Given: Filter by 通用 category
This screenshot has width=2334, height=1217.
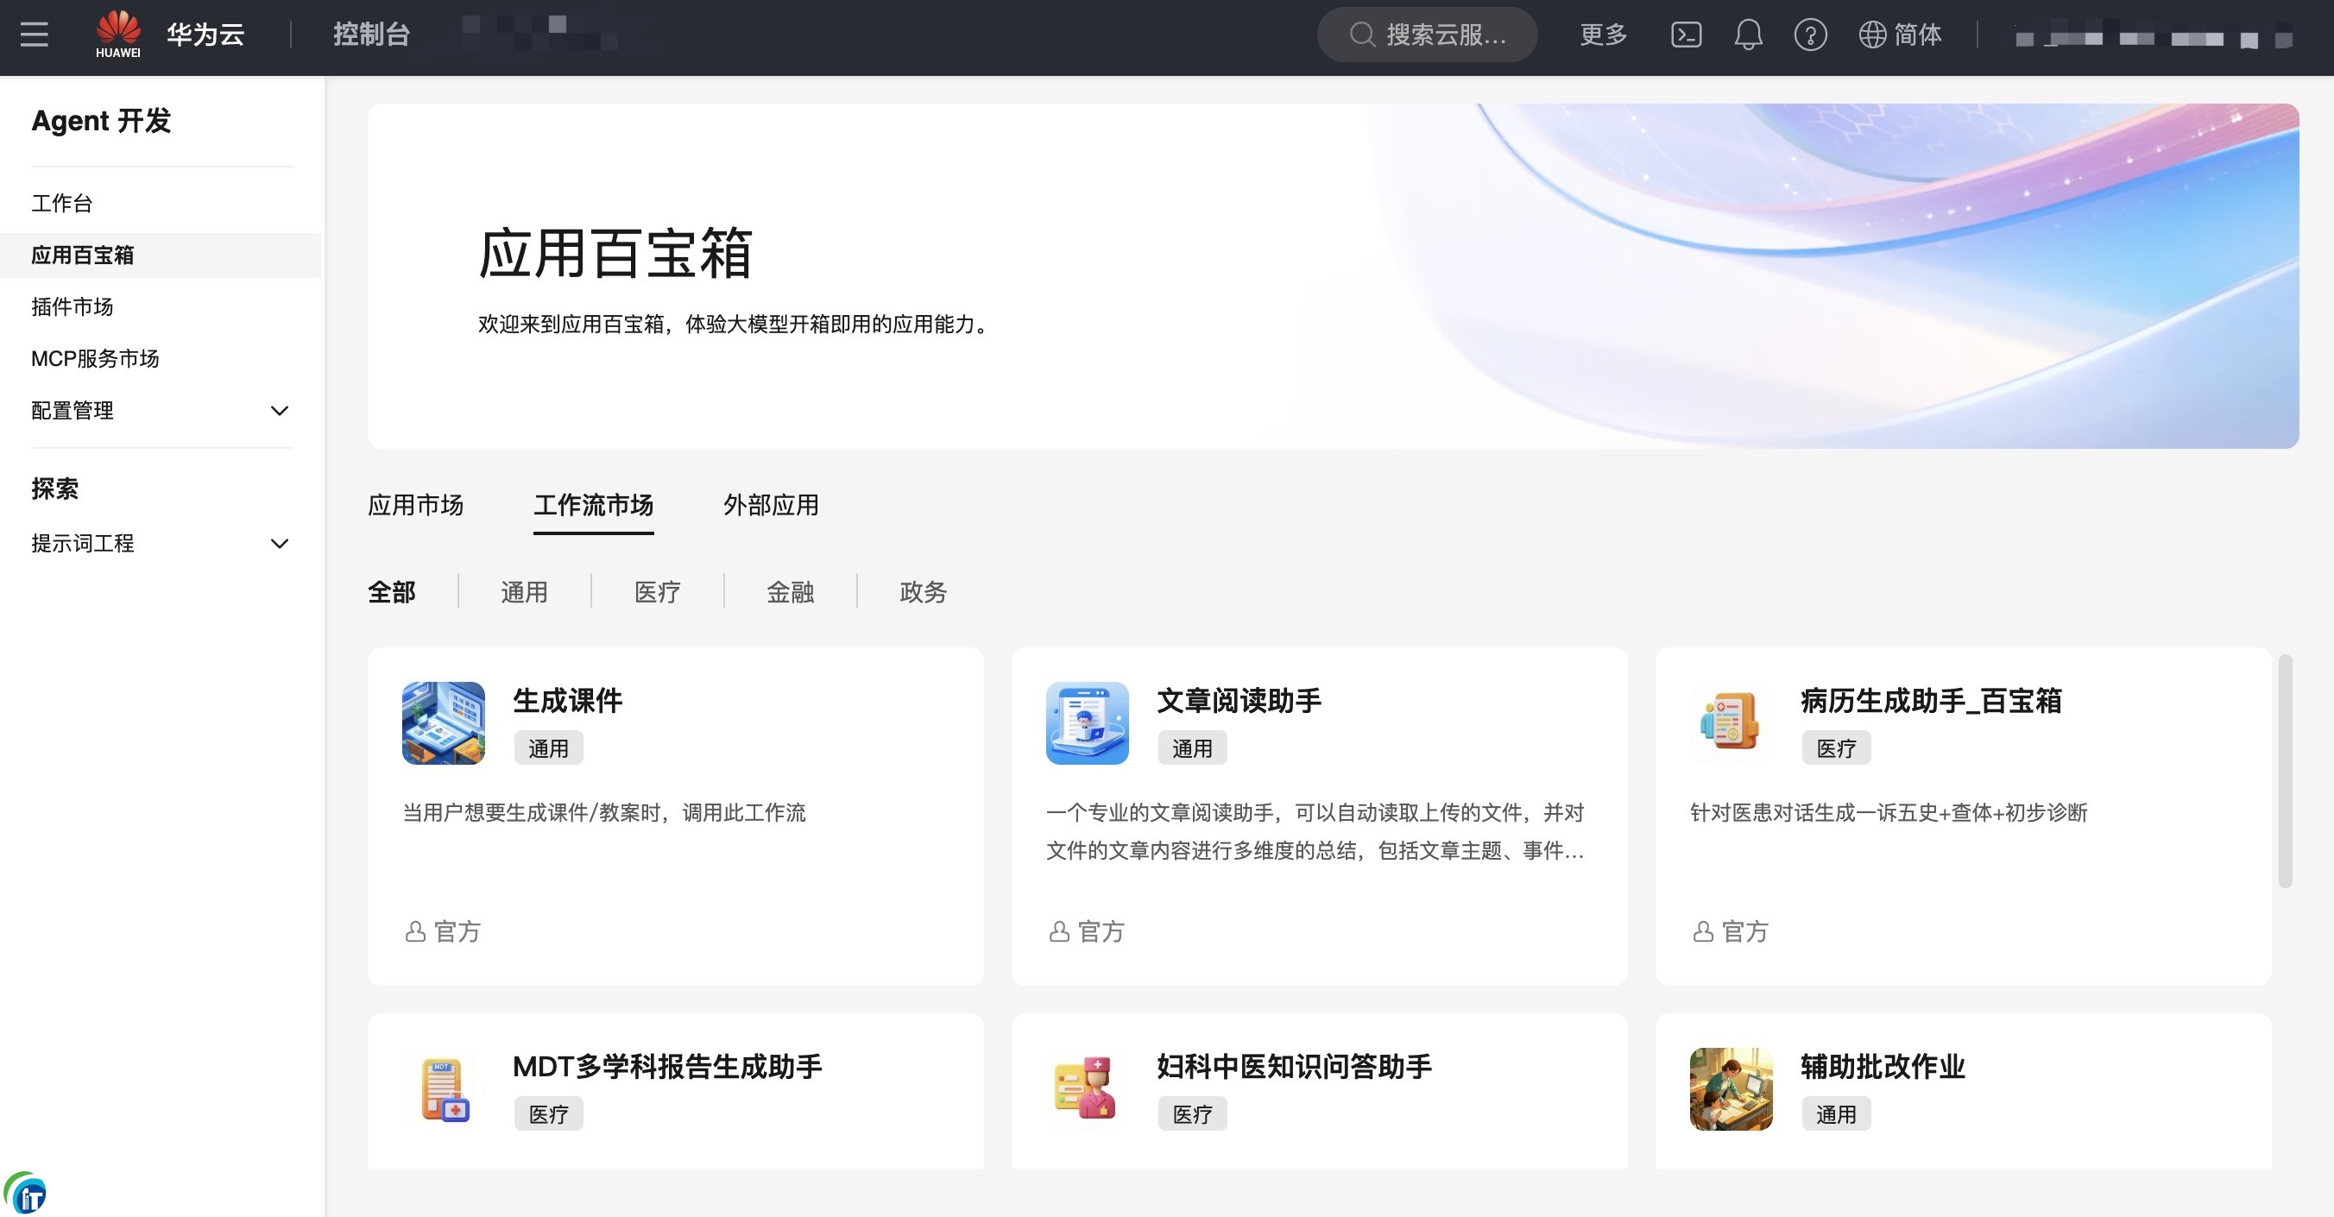Looking at the screenshot, I should click(x=524, y=592).
